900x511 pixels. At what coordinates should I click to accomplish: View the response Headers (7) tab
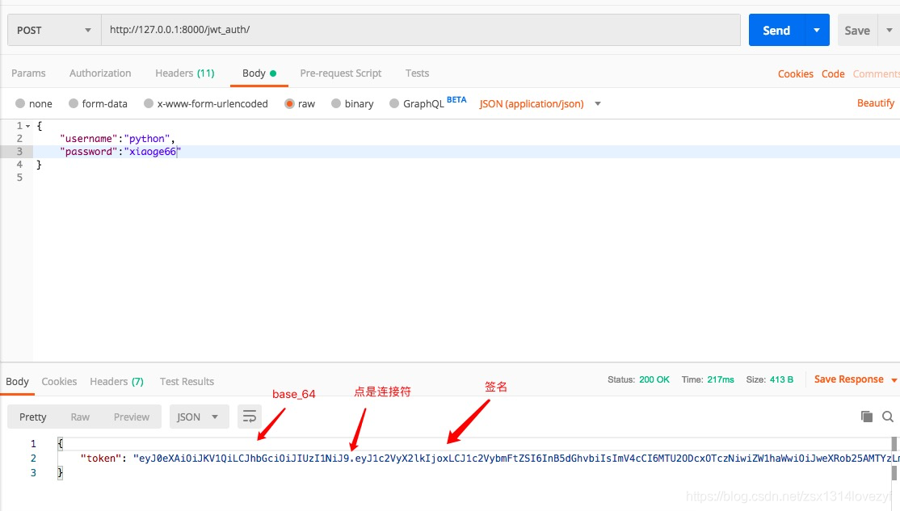click(116, 381)
